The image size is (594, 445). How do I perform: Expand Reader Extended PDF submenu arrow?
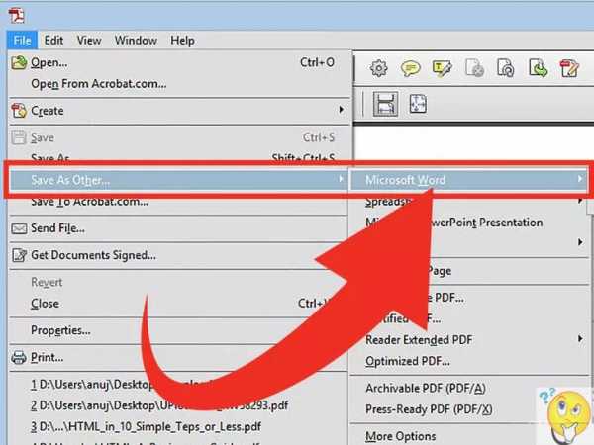(x=580, y=338)
